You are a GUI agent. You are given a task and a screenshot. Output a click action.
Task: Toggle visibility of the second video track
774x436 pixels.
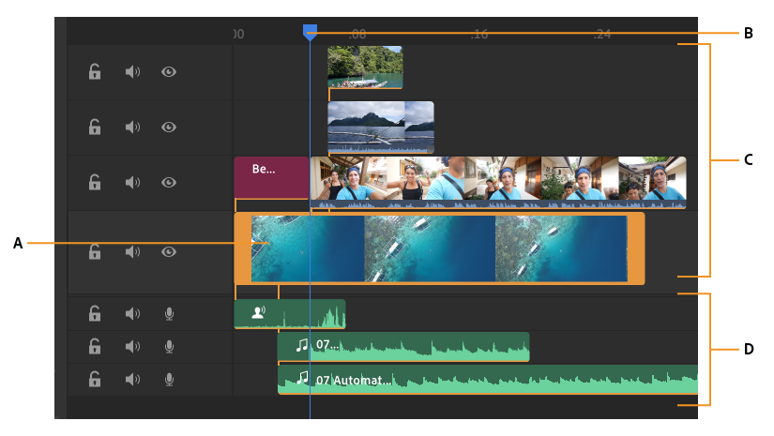(169, 128)
